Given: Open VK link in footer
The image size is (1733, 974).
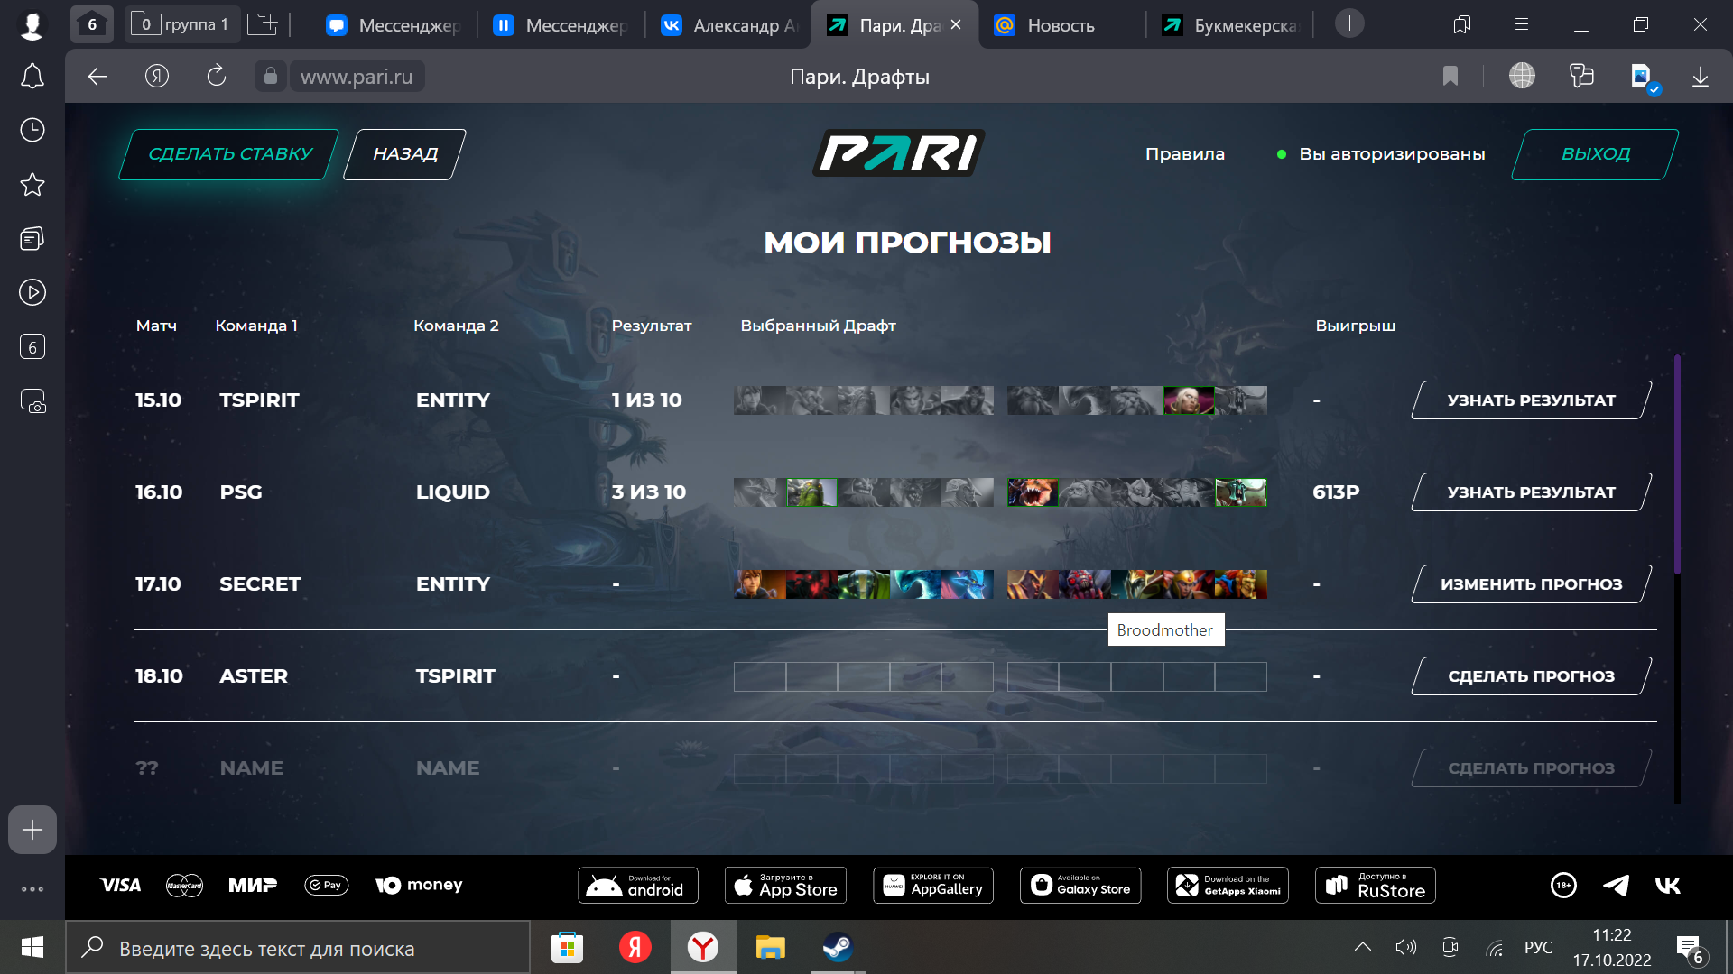Looking at the screenshot, I should click(x=1668, y=886).
